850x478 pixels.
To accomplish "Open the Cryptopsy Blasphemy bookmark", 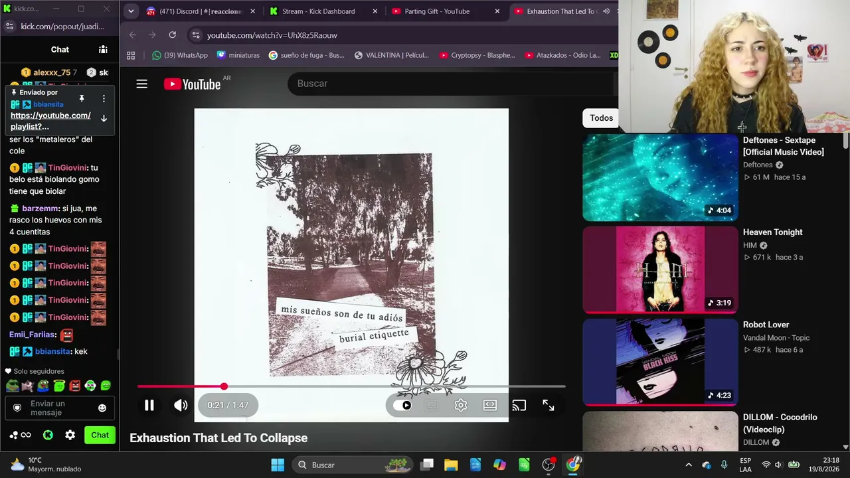I will pos(477,55).
